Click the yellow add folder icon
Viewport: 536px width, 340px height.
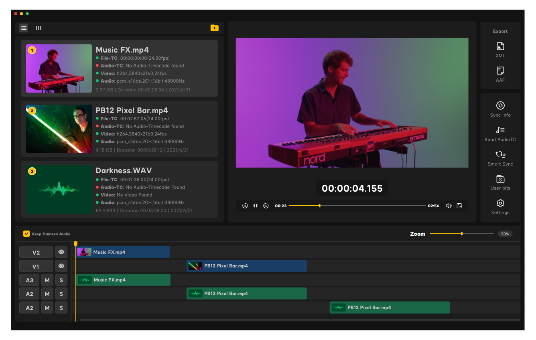215,28
